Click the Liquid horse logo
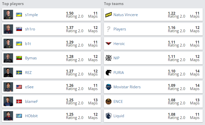Image resolution: width=205 pixels, height=125 pixels. 108,116
